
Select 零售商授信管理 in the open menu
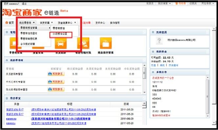(29, 28)
